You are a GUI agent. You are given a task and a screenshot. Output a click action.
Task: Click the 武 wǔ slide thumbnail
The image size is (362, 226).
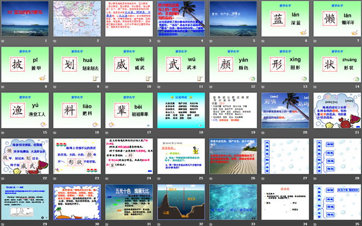(179, 65)
